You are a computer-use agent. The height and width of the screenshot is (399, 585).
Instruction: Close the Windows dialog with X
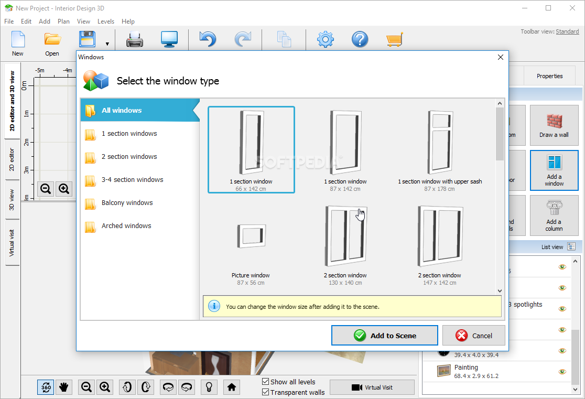point(501,57)
